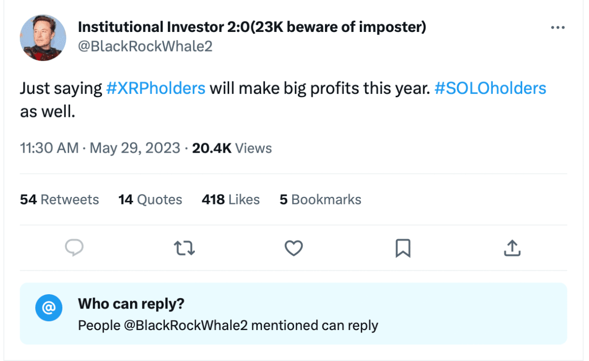Open the #XRPholders hashtag page
Image resolution: width=589 pixels, height=361 pixels.
point(156,88)
